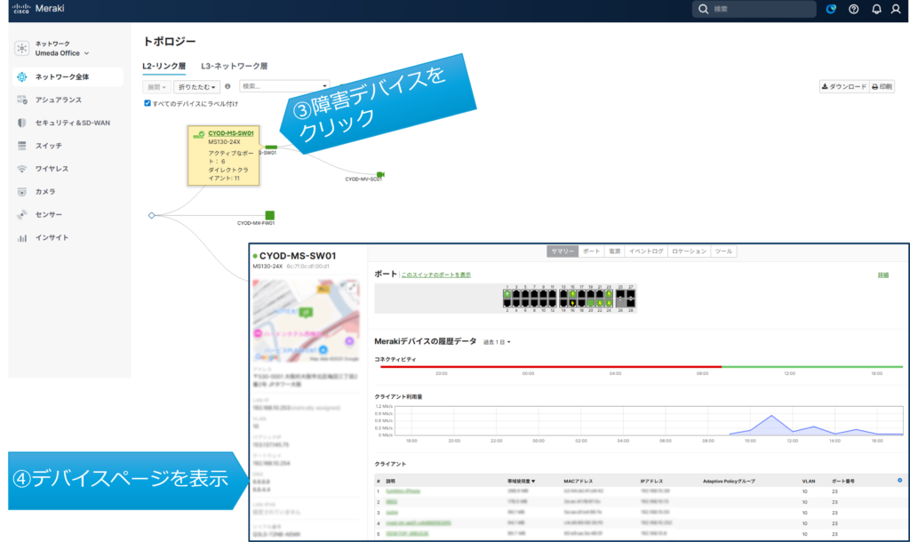Select the イベントログ tab

(x=646, y=251)
